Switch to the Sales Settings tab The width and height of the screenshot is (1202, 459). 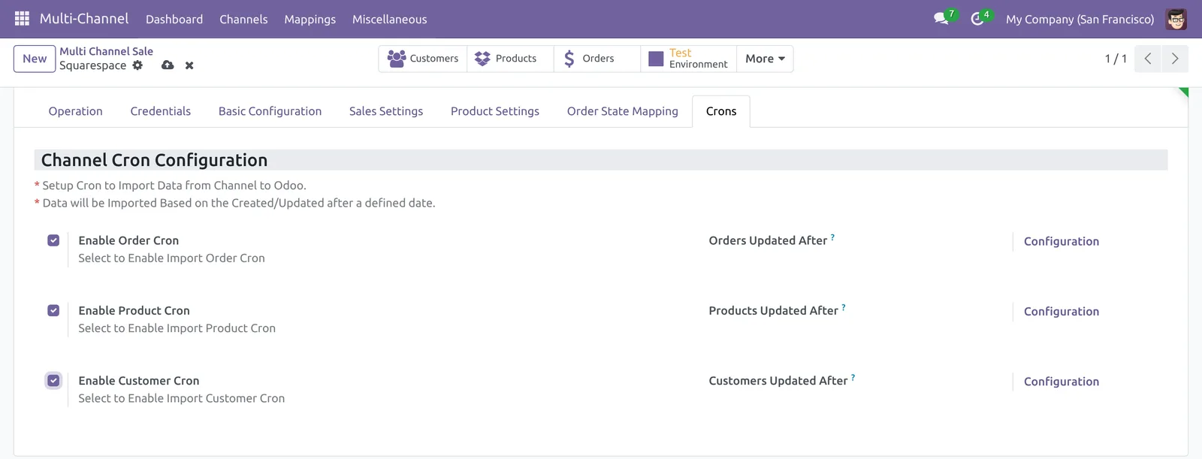(386, 111)
